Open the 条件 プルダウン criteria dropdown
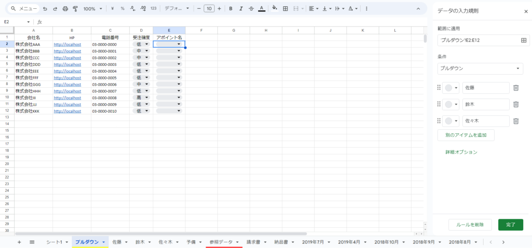This screenshot has width=532, height=248. point(481,68)
